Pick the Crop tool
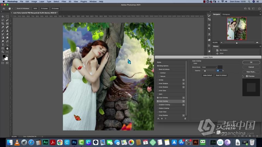262x147 pixels. (3, 24)
